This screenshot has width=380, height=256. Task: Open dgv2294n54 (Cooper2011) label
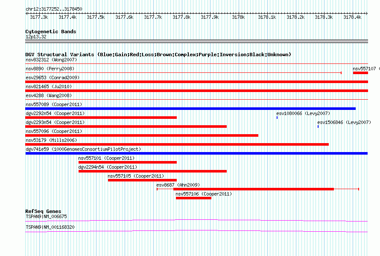(108, 167)
